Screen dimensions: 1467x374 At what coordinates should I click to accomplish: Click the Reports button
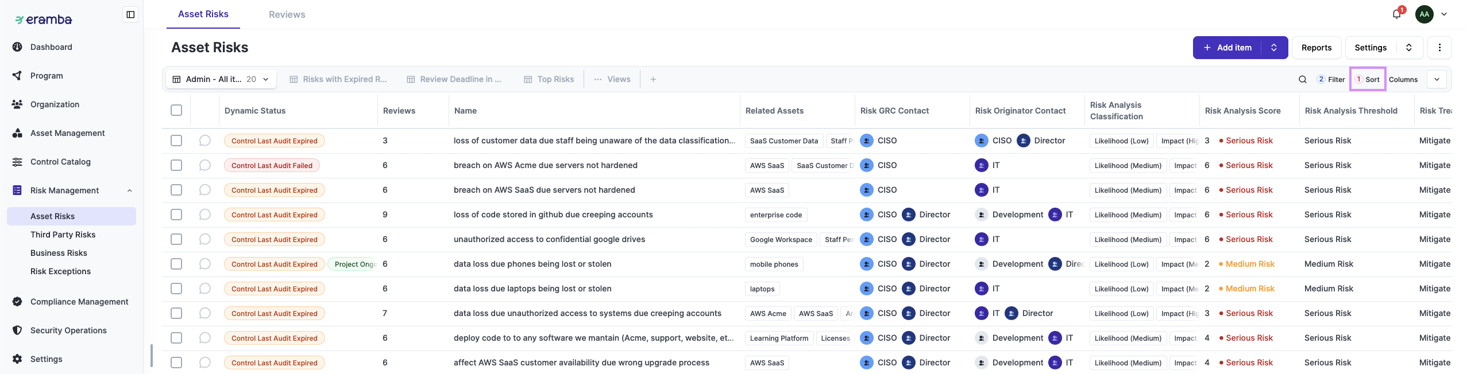(1316, 48)
